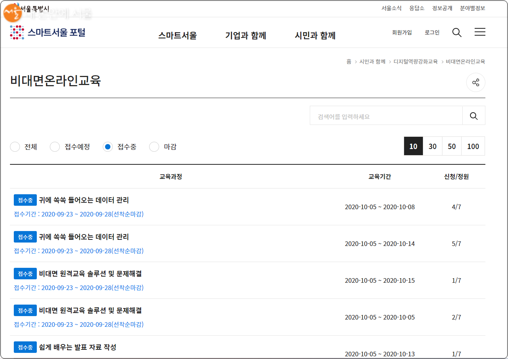The width and height of the screenshot is (508, 359).
Task: Open the 기업과 함께 main menu
Action: (245, 36)
